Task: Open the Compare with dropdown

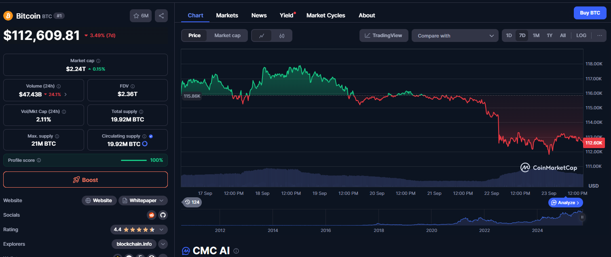Action: pos(455,36)
